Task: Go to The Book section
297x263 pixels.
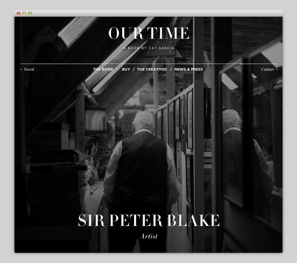Action: tap(103, 69)
